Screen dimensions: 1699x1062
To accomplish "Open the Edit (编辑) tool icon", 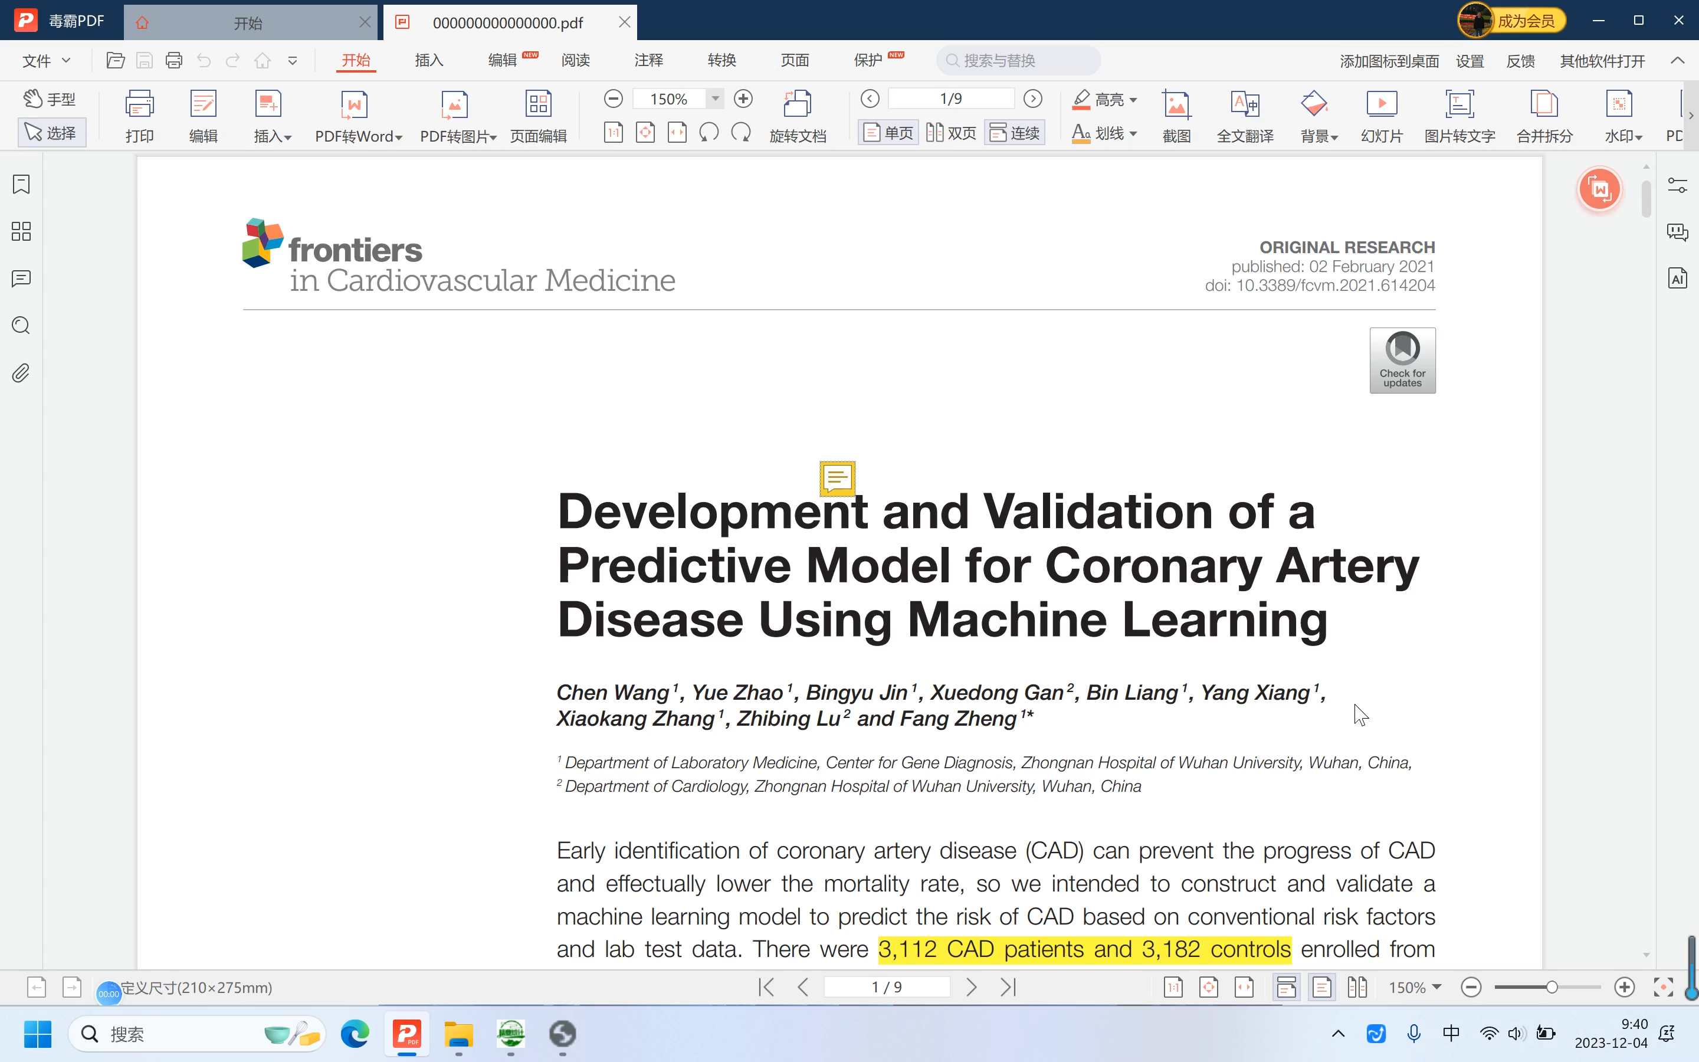I will point(204,116).
